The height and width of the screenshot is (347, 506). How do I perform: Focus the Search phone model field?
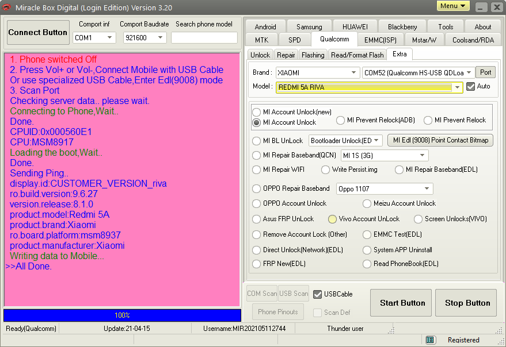[x=204, y=38]
